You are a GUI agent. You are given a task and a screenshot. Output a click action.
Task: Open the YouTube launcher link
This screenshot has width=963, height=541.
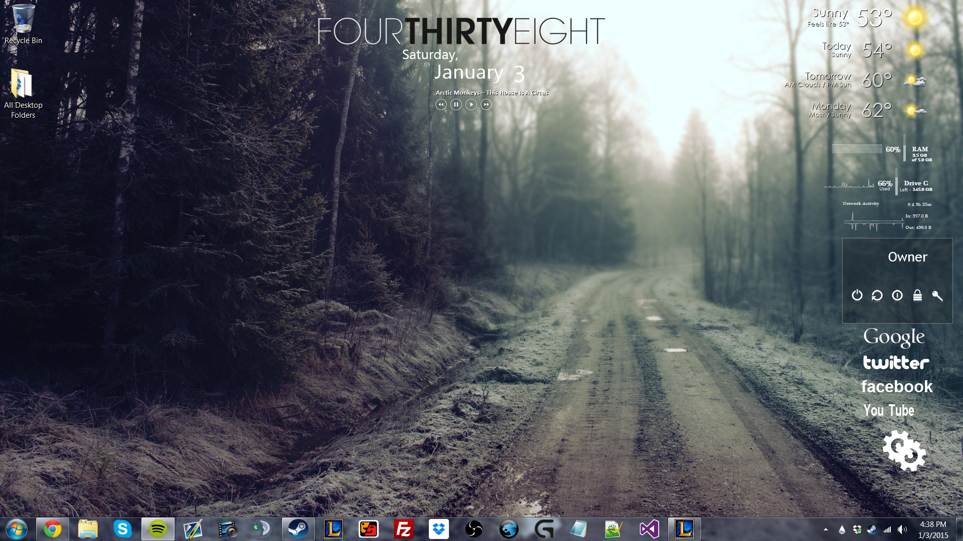click(889, 411)
